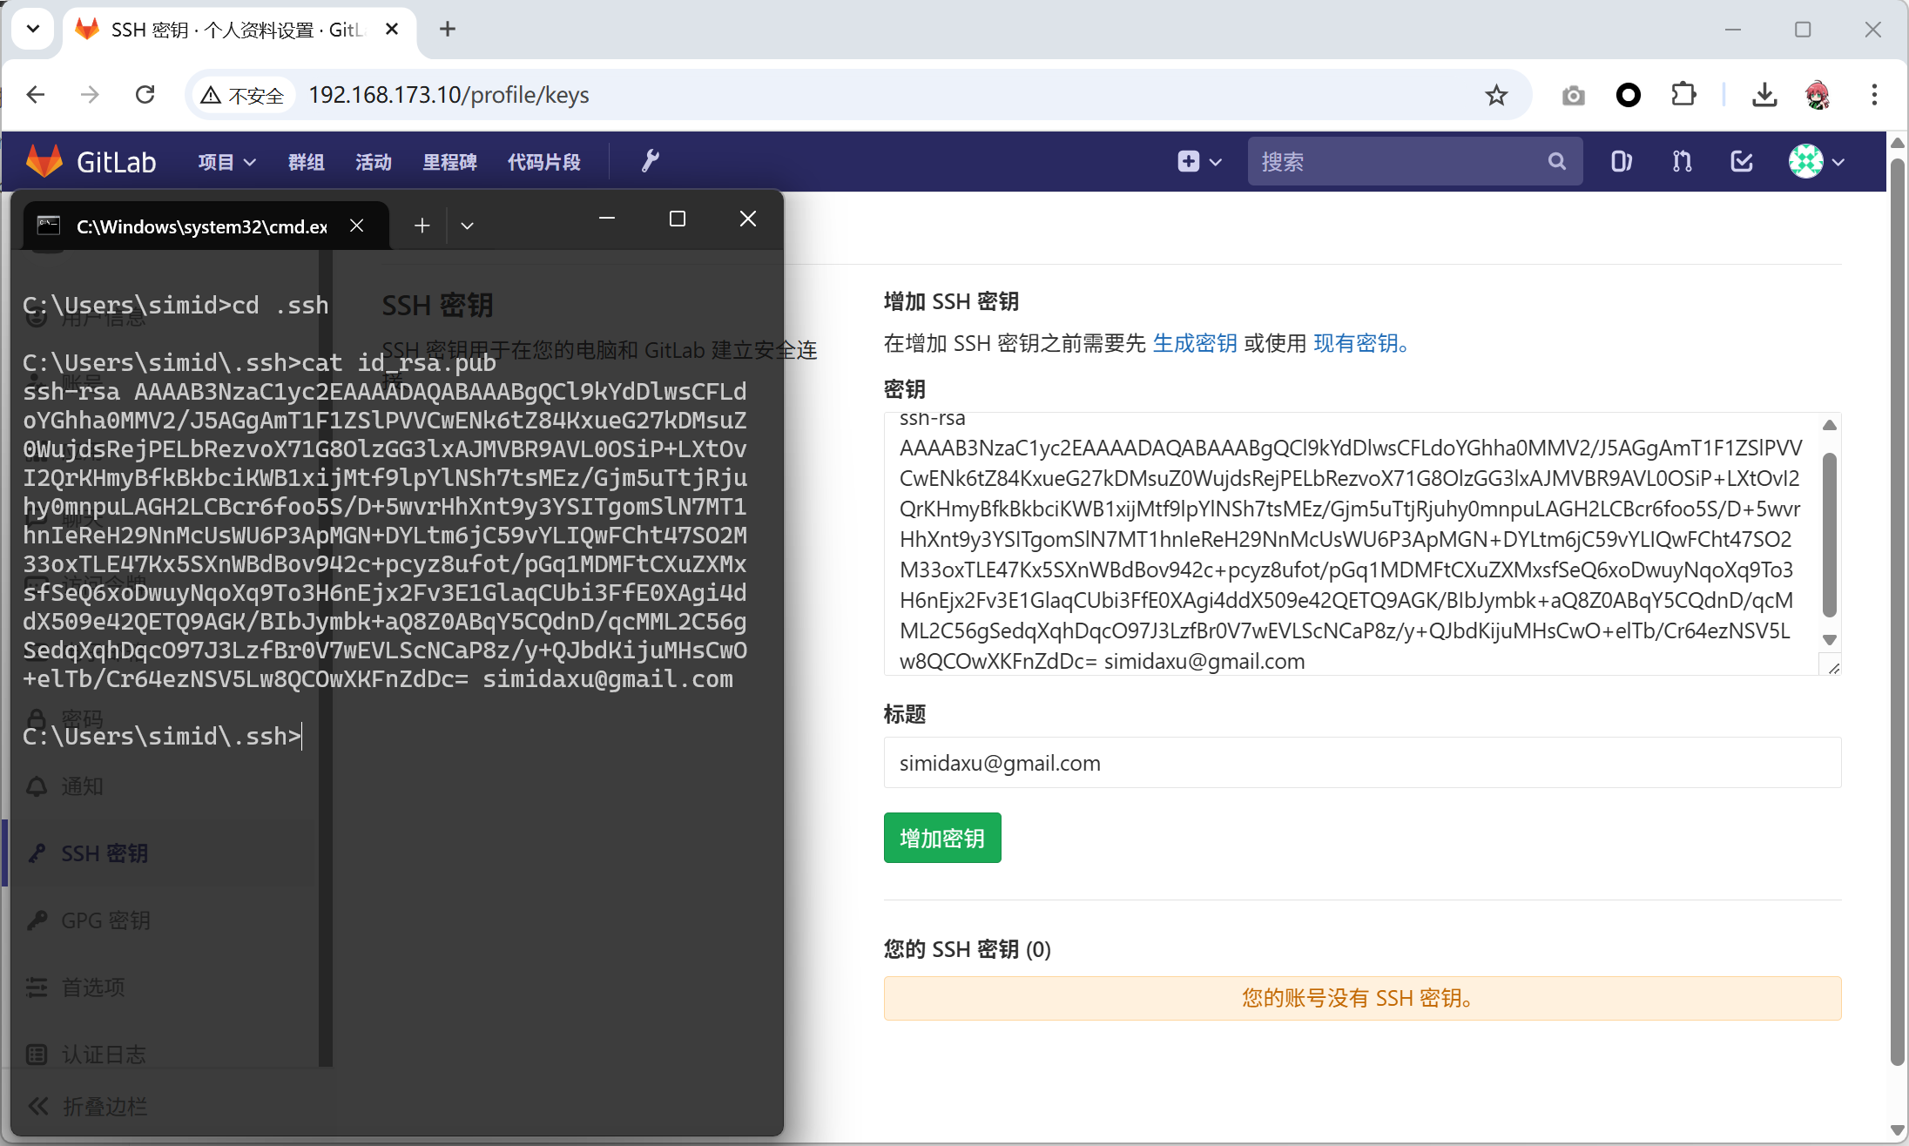Viewport: 1909px width, 1146px height.
Task: Open the 群组 groups menu item
Action: tap(306, 162)
